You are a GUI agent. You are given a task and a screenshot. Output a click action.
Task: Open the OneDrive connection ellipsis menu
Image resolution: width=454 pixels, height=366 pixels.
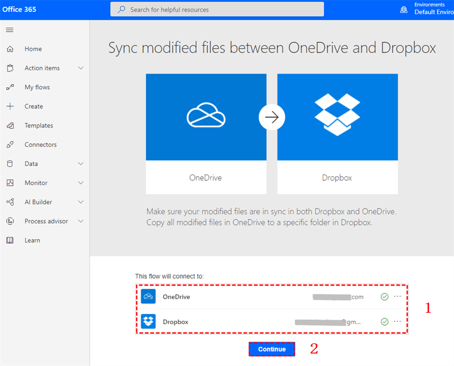coord(398,296)
